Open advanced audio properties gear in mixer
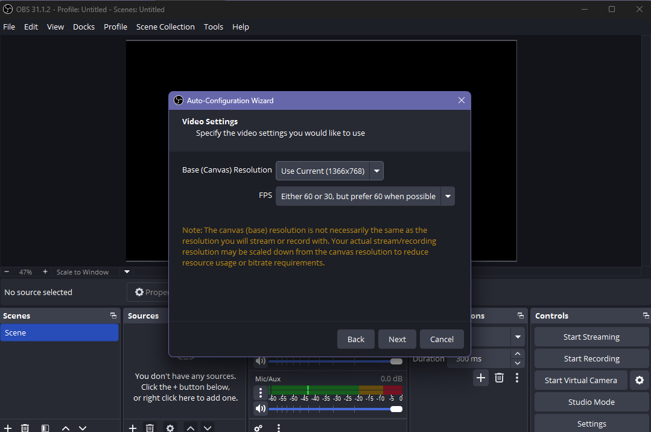The height and width of the screenshot is (432, 651). click(258, 428)
